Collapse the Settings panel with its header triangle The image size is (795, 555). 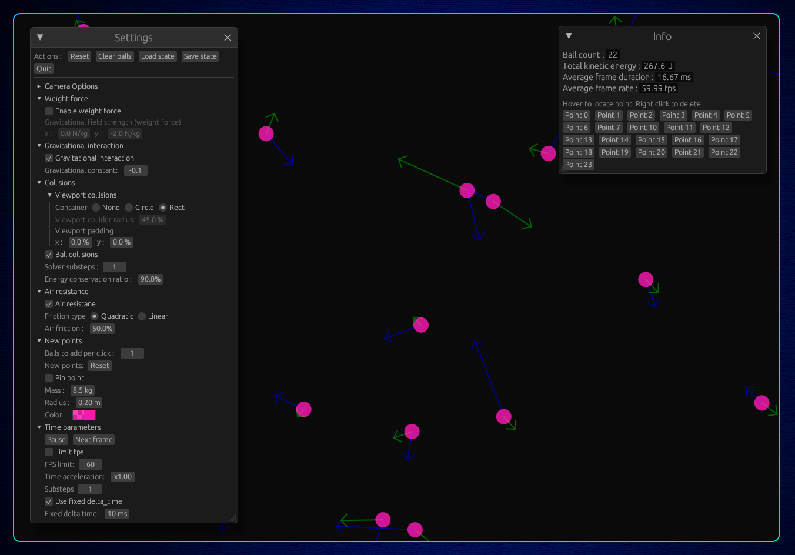(x=39, y=36)
